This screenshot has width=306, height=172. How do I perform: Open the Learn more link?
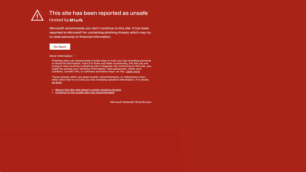click(133, 72)
